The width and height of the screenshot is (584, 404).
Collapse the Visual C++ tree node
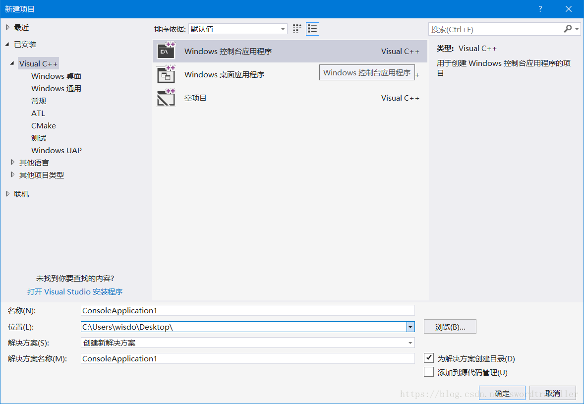click(13, 63)
